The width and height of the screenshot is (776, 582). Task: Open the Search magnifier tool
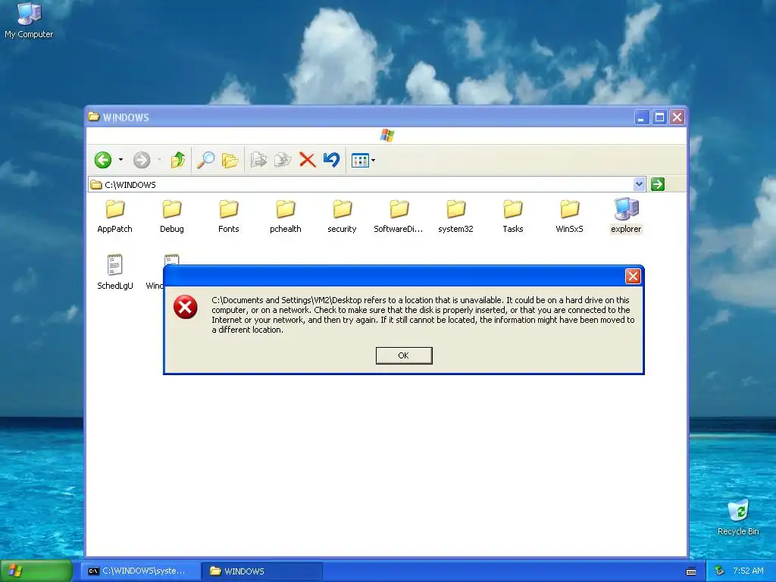[x=205, y=160]
